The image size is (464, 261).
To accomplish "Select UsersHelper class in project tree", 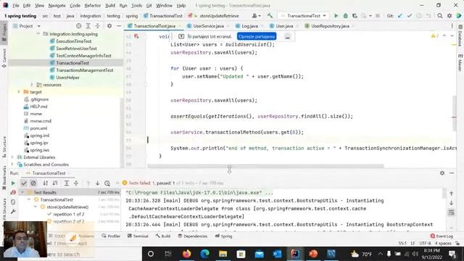I will (67, 78).
